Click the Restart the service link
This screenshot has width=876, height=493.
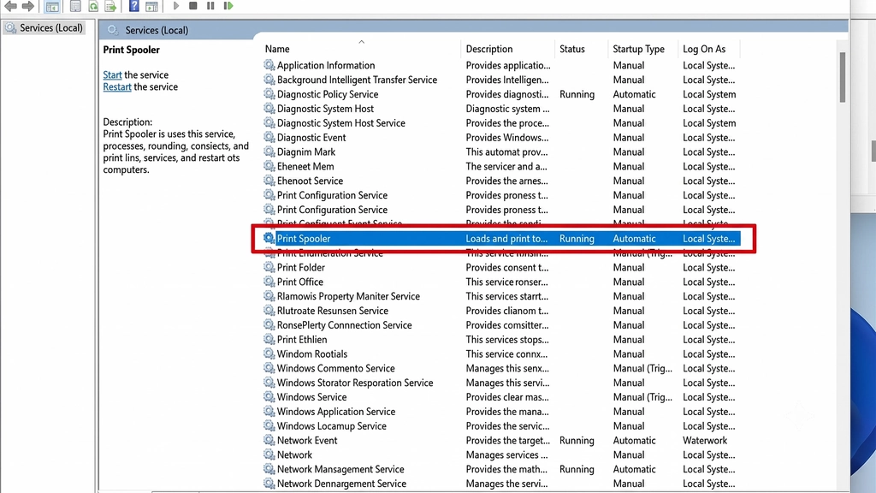click(x=116, y=86)
